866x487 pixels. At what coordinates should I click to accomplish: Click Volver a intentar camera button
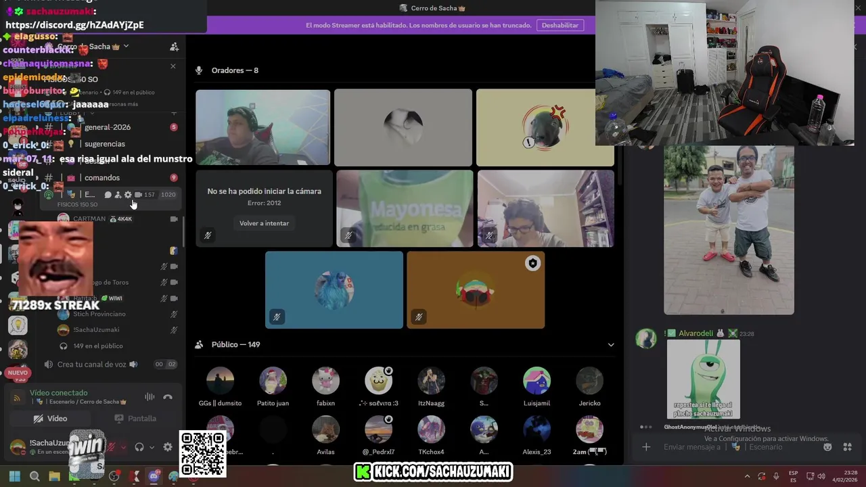[x=264, y=223]
